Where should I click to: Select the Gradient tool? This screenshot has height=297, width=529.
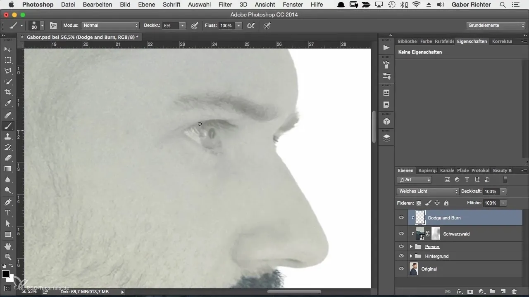(7, 169)
